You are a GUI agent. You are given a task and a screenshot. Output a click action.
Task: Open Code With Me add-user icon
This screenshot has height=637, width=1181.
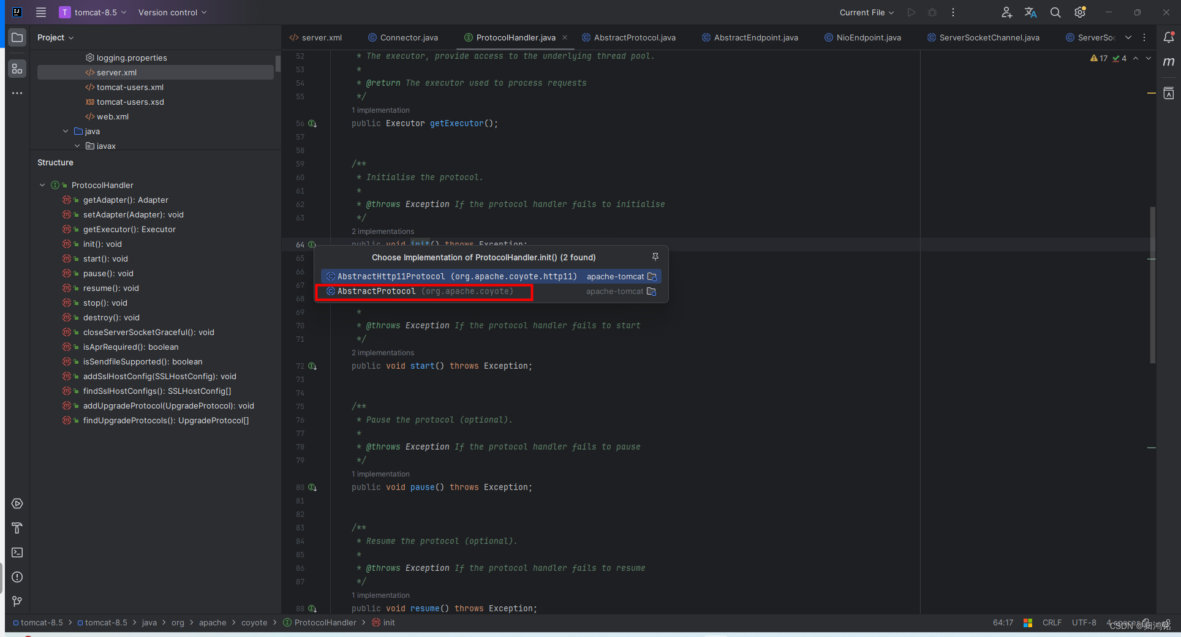(x=1006, y=12)
